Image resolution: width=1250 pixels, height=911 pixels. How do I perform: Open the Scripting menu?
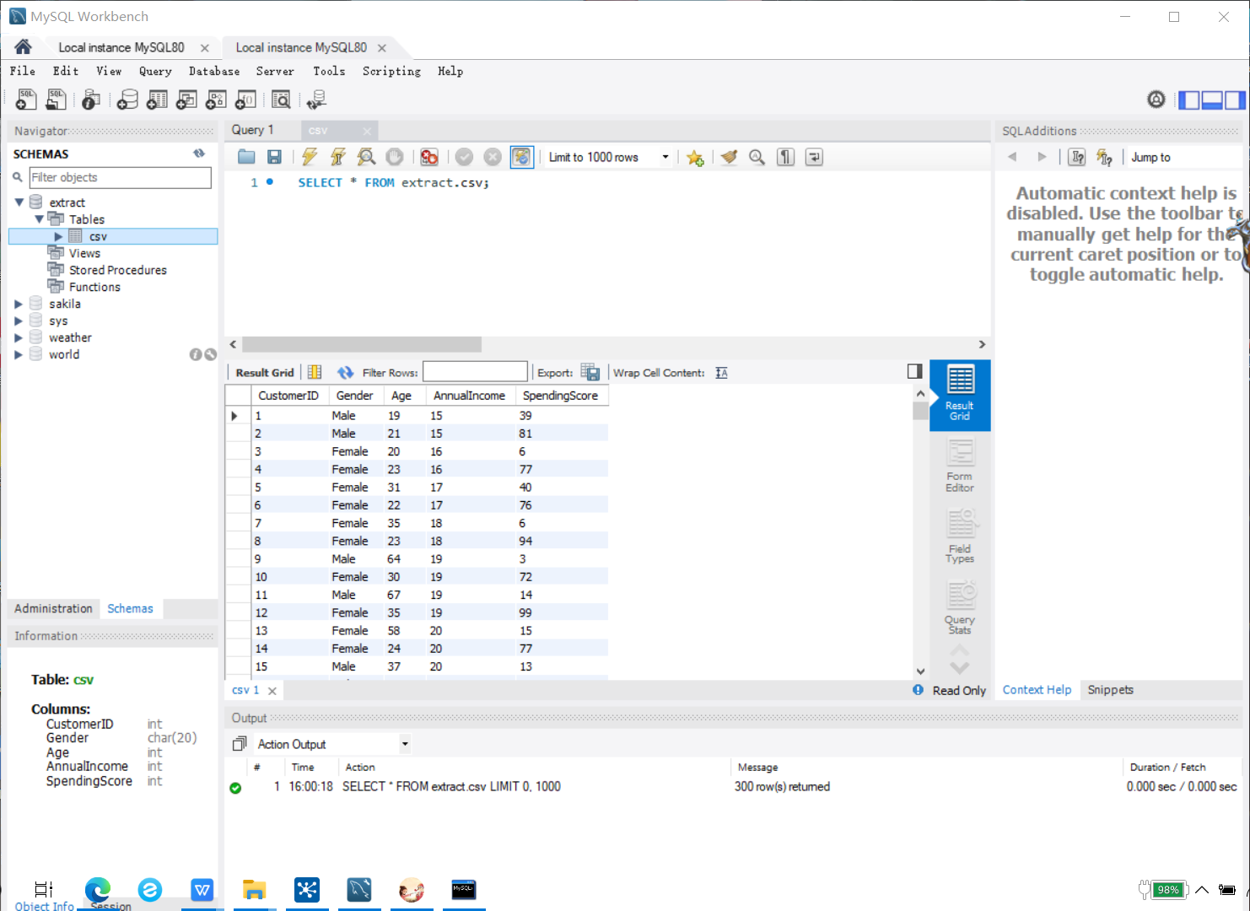click(391, 71)
